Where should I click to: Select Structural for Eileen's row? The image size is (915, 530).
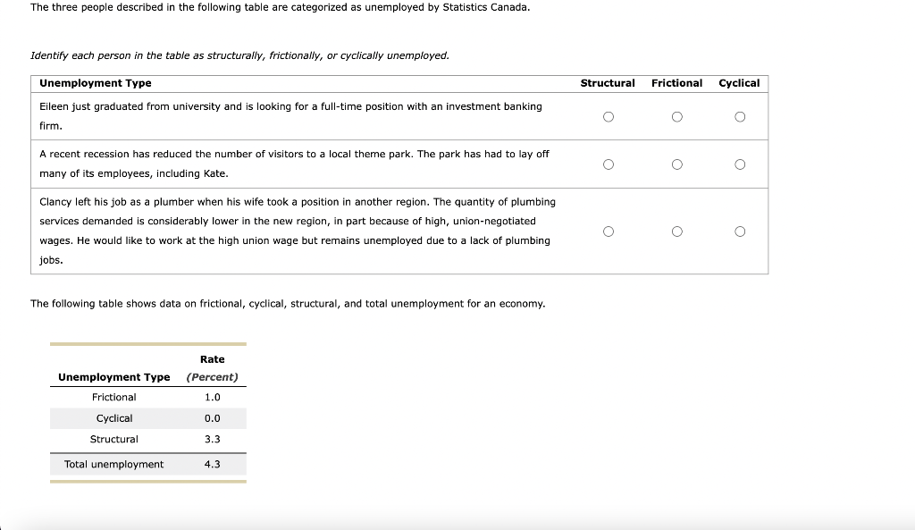[609, 115]
